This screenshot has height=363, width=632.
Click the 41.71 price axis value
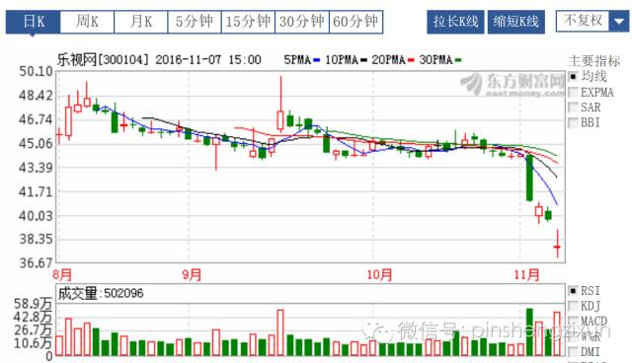(x=36, y=191)
